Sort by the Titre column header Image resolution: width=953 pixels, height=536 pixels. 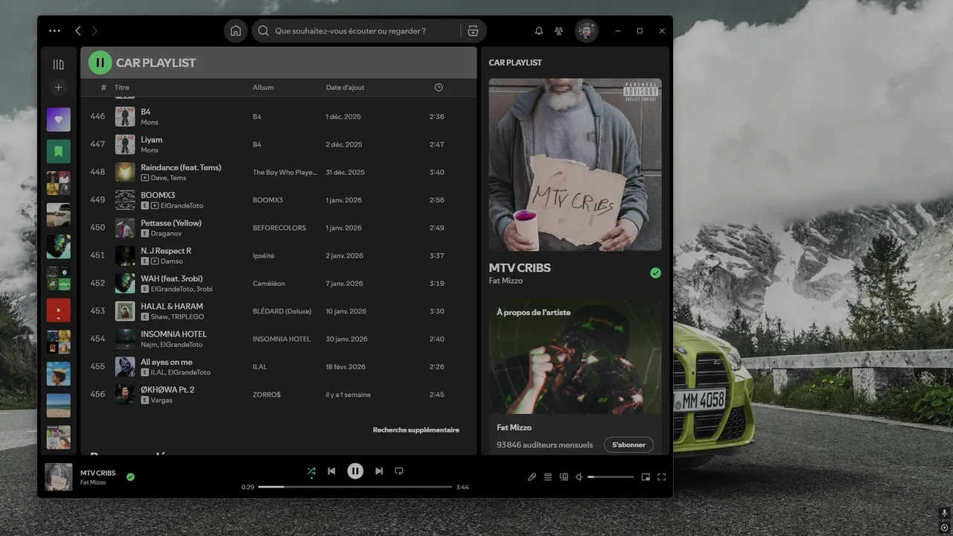pyautogui.click(x=121, y=87)
